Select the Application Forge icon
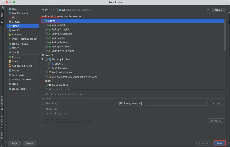 10,66
